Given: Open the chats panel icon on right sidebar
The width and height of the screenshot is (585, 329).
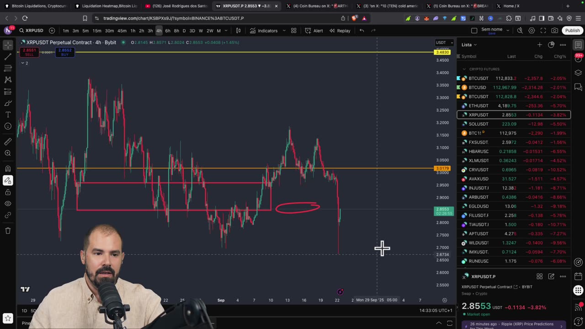Looking at the screenshot, I should [x=578, y=87].
